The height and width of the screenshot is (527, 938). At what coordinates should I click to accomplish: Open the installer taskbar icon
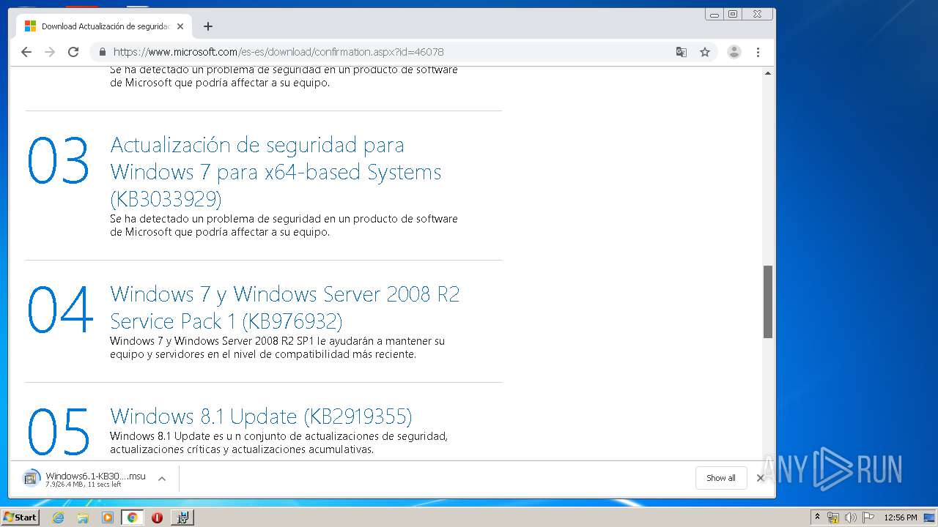(182, 517)
